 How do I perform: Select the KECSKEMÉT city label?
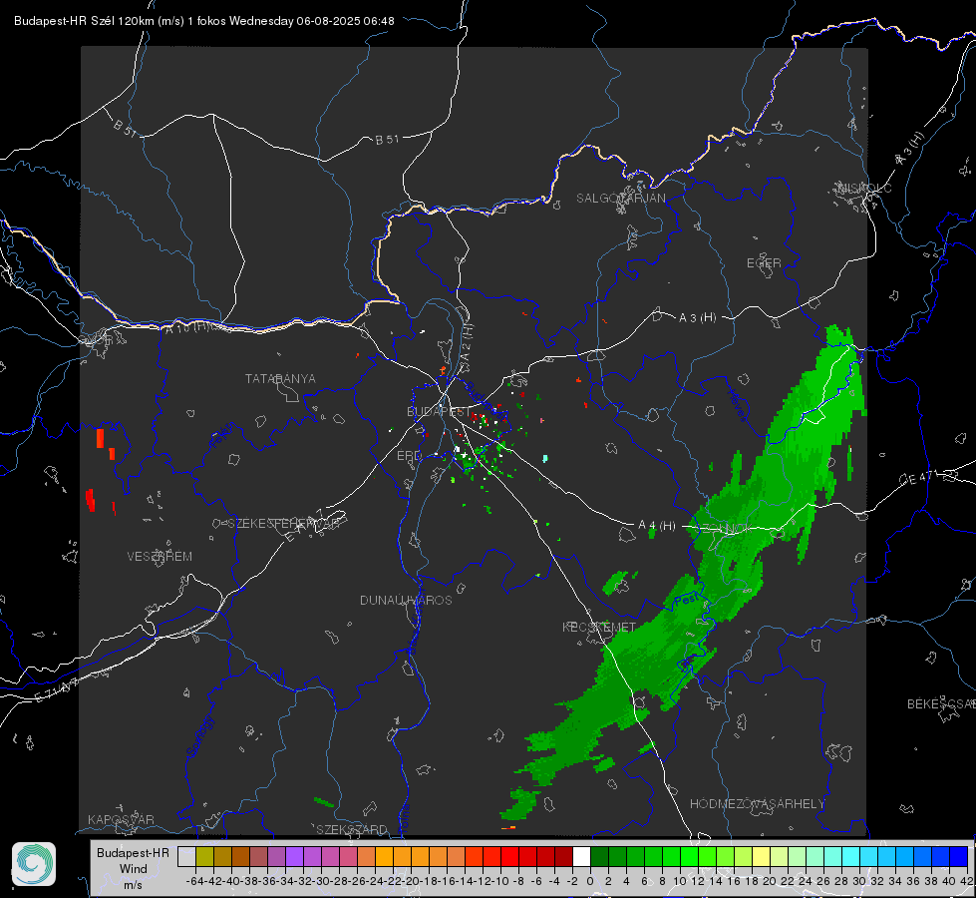[x=599, y=627]
